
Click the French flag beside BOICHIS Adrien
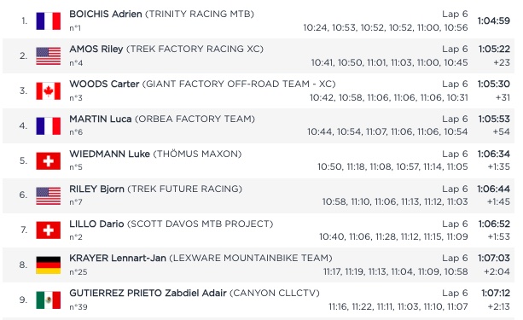(x=49, y=21)
